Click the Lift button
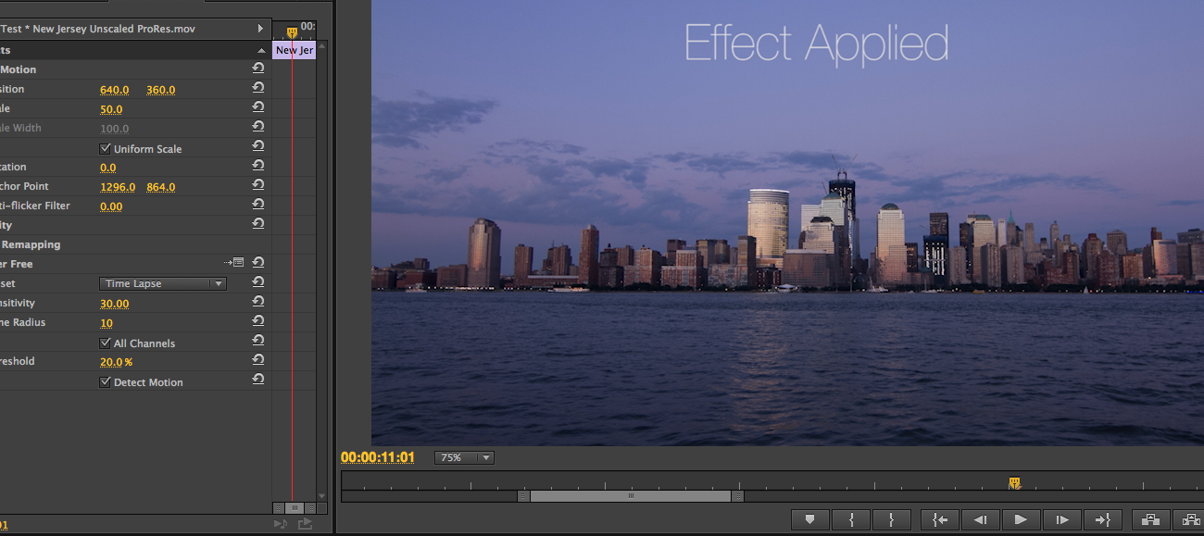1204x536 pixels. click(x=1150, y=520)
